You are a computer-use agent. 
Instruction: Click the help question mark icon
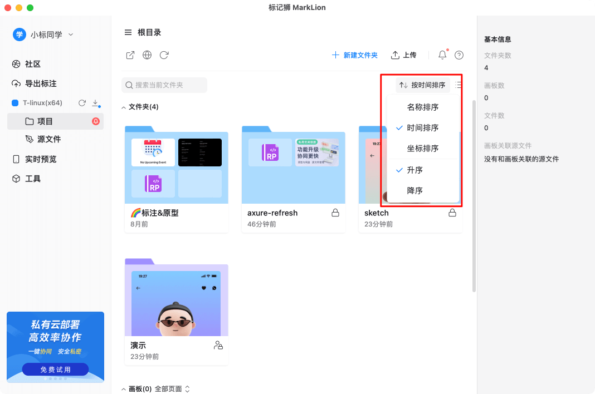(459, 55)
